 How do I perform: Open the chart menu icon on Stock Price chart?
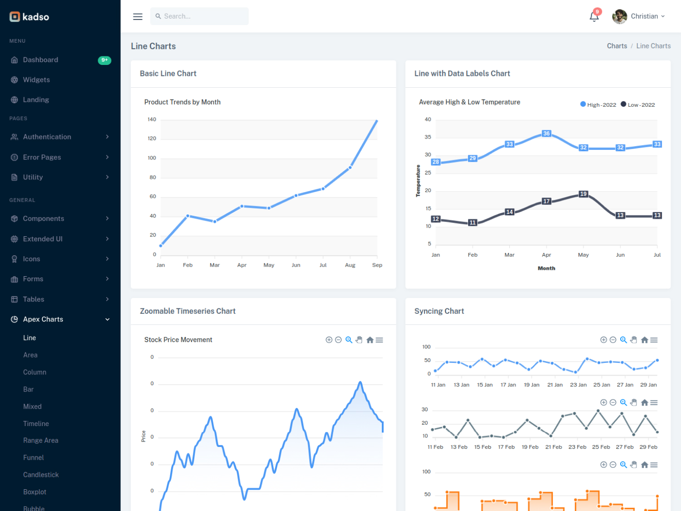pos(380,340)
